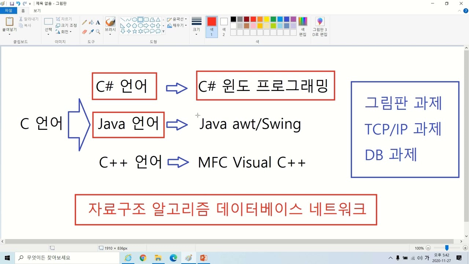Open the Windows Start menu
This screenshot has height=264, width=469.
tap(7, 258)
